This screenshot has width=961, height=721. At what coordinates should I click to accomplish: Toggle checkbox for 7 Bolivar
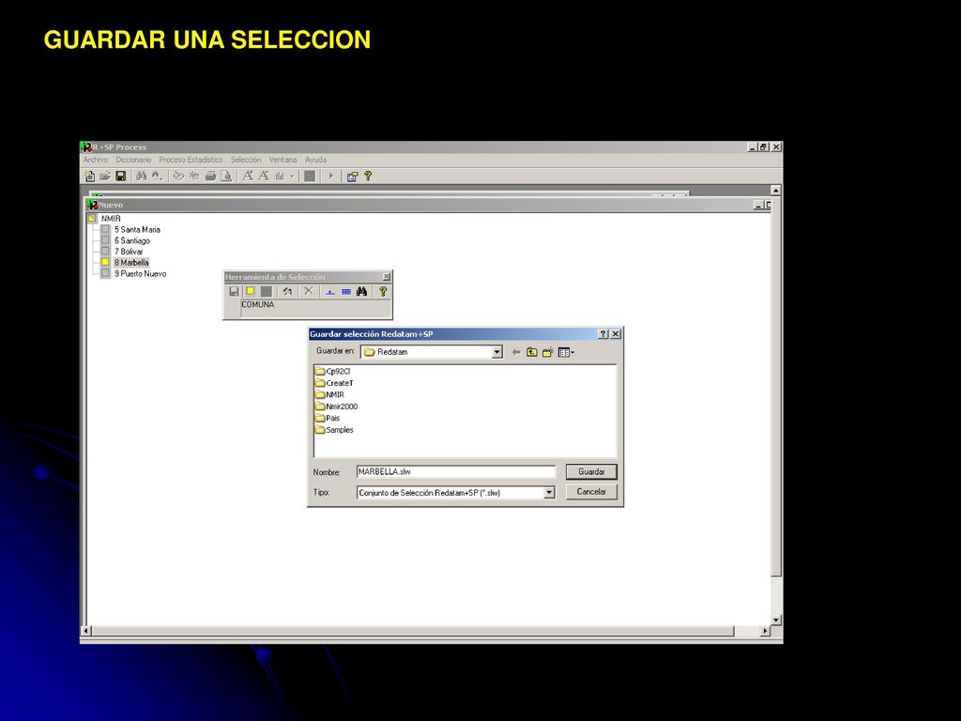(105, 252)
